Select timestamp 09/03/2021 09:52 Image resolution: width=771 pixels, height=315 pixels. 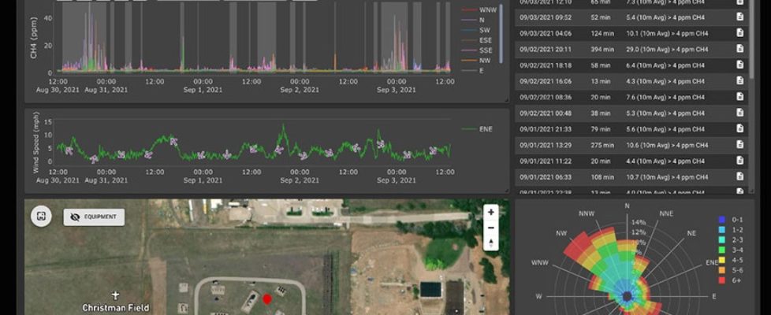pyautogui.click(x=546, y=17)
